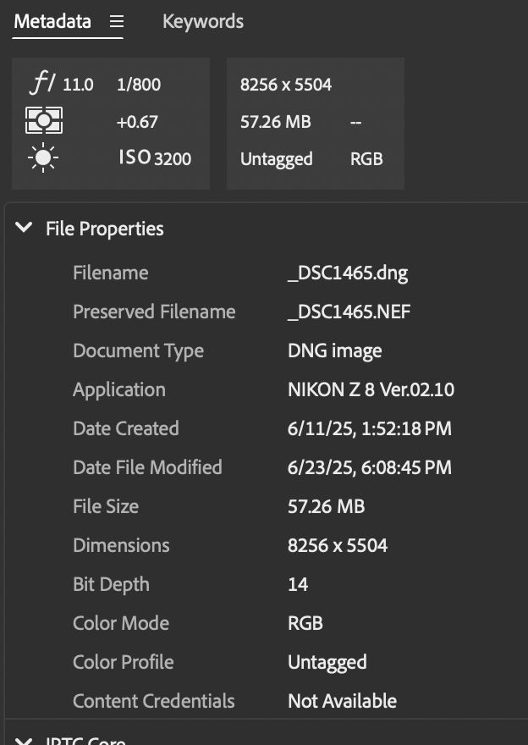This screenshot has width=528, height=745.
Task: Click the Color Profile Untagged value
Action: tap(327, 662)
